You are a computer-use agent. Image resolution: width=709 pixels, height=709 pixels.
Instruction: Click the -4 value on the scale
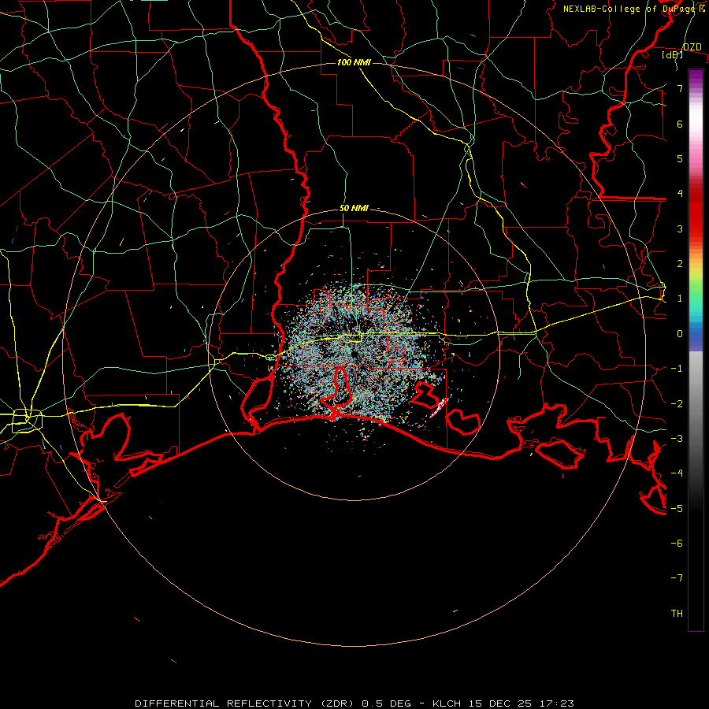point(677,473)
